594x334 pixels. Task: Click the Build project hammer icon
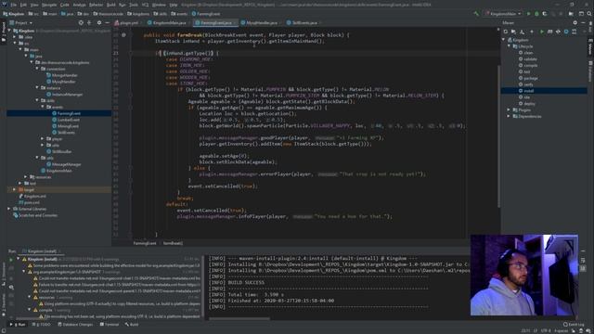476,14
